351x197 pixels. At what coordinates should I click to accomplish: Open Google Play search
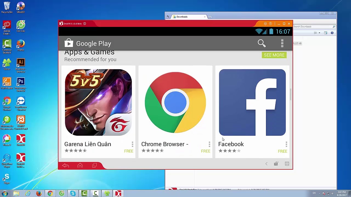261,43
